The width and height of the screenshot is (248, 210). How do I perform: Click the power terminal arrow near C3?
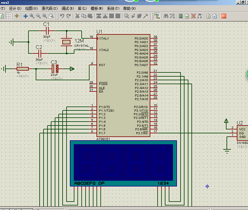(72, 69)
